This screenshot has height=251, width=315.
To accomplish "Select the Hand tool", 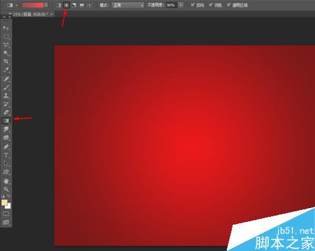I will click(x=6, y=181).
